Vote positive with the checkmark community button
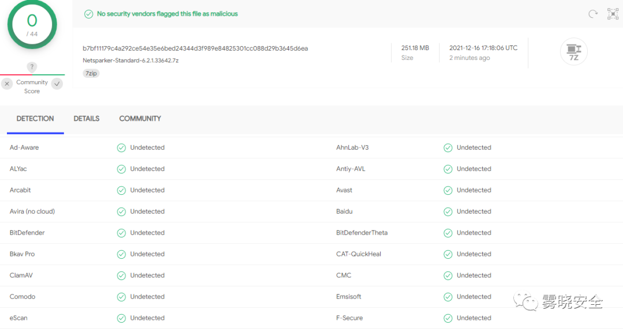The image size is (623, 329). 57,84
